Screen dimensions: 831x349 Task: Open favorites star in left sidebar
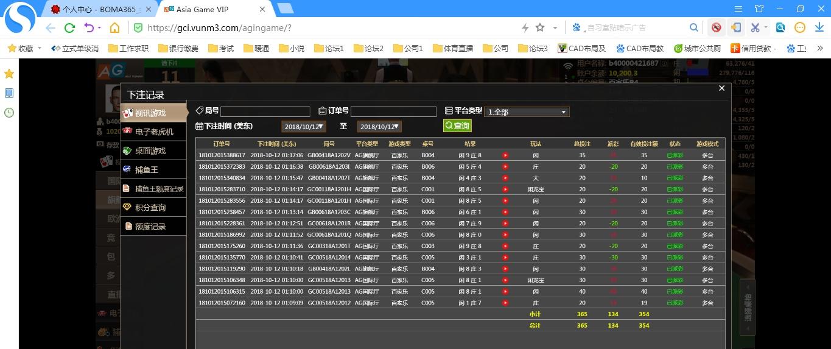click(9, 74)
